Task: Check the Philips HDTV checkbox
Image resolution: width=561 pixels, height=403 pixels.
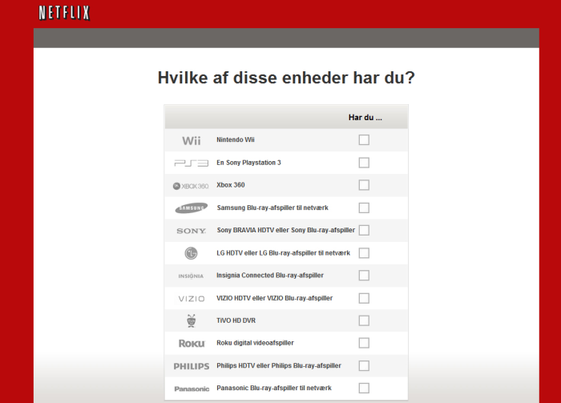Action: [364, 366]
